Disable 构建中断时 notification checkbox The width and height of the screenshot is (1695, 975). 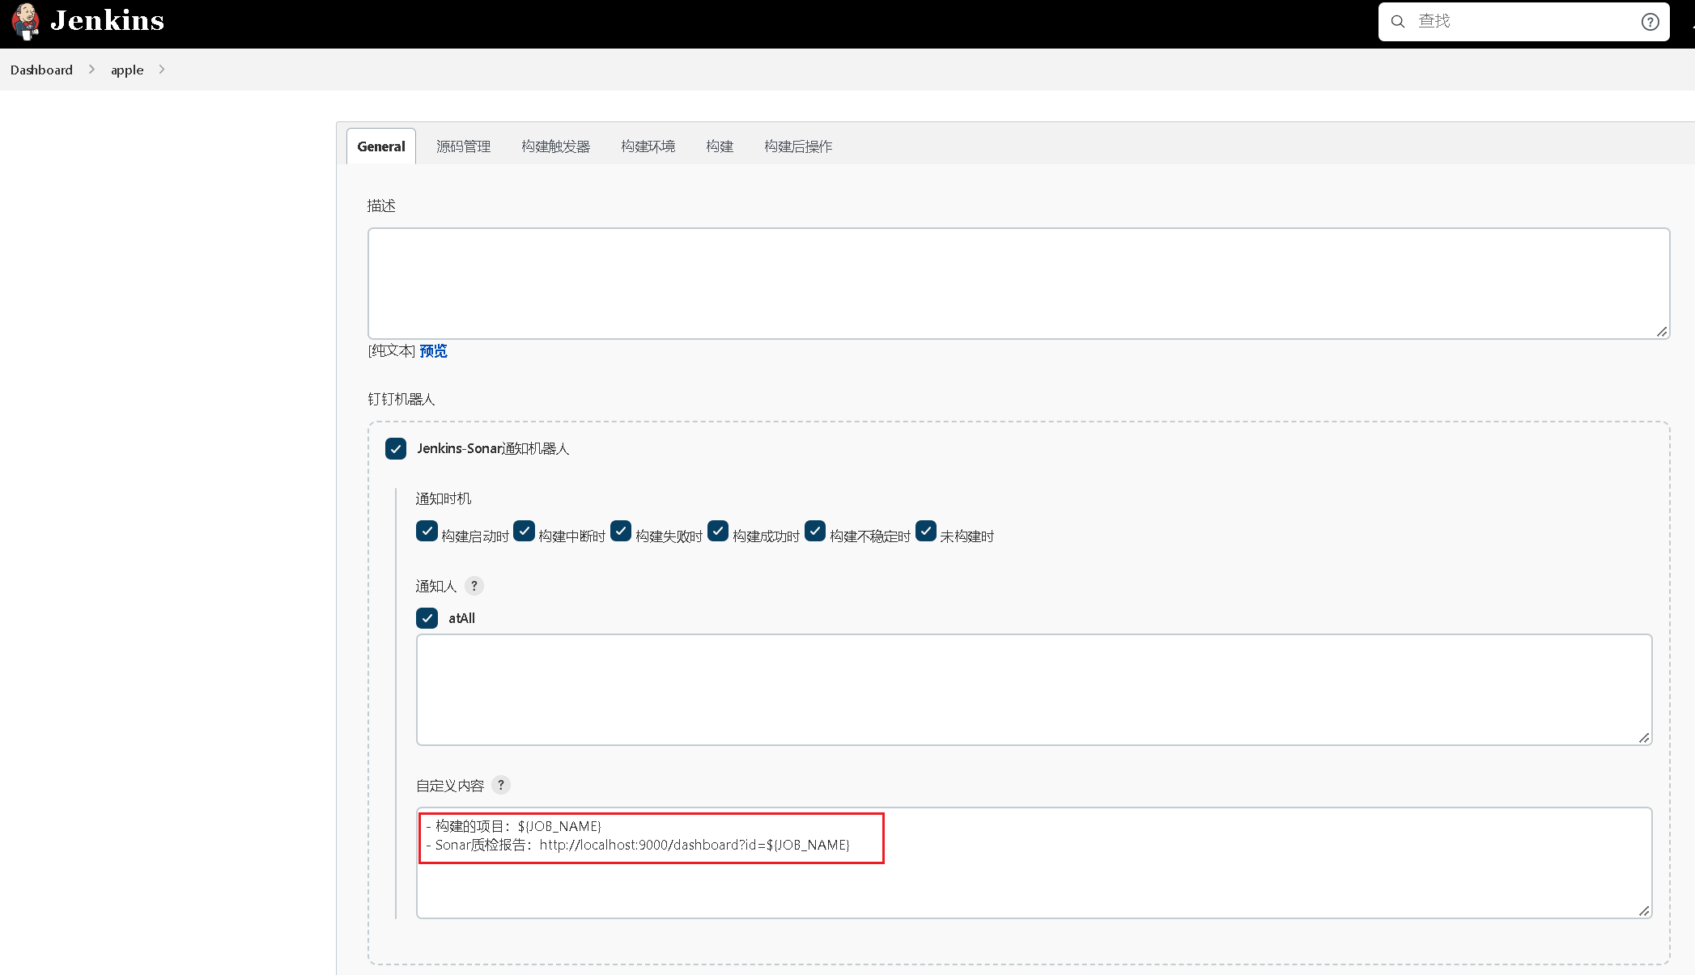[x=524, y=532]
